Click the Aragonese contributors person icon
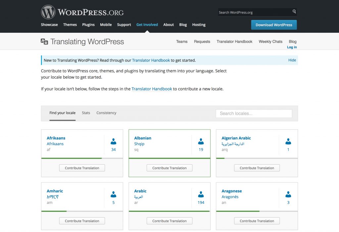 (x=288, y=194)
